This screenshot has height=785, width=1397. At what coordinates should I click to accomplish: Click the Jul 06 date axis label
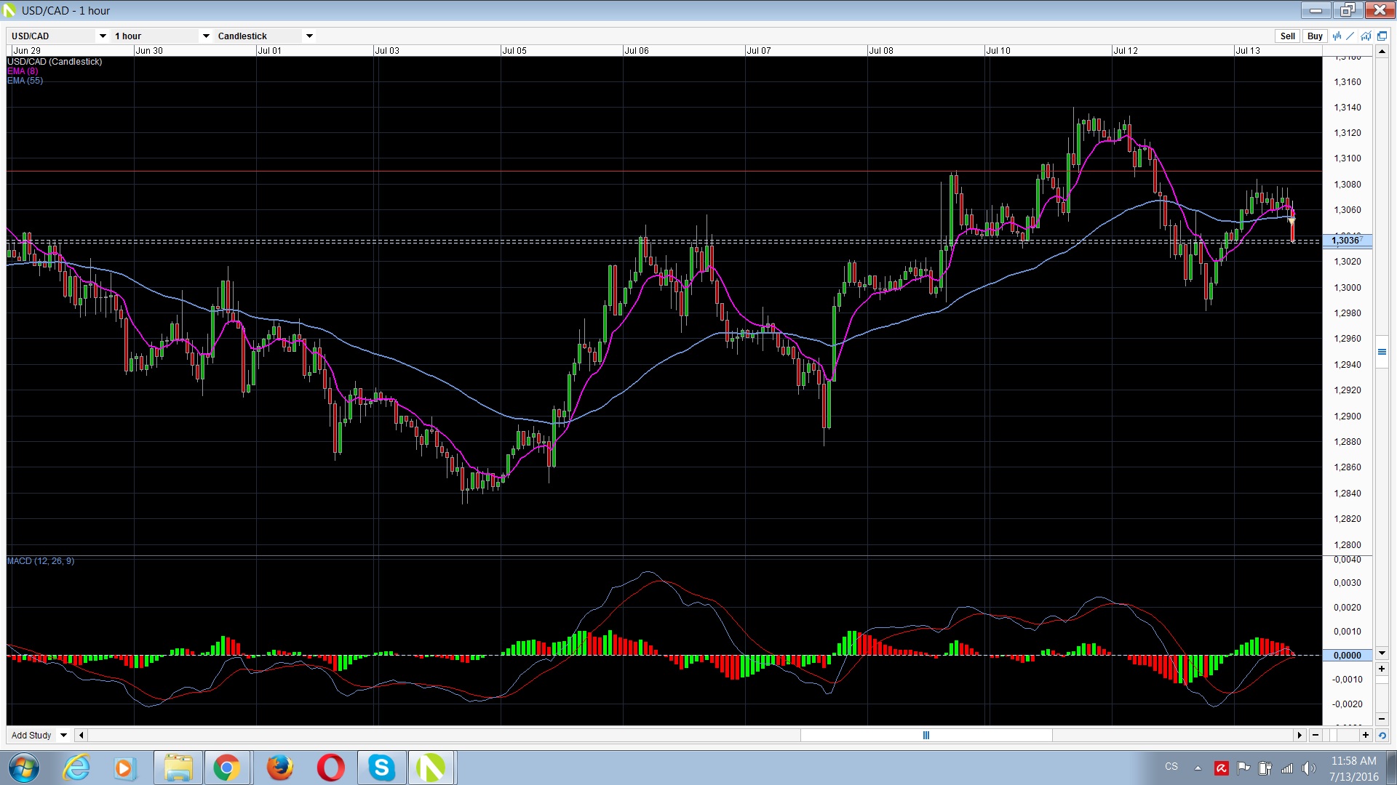[637, 51]
